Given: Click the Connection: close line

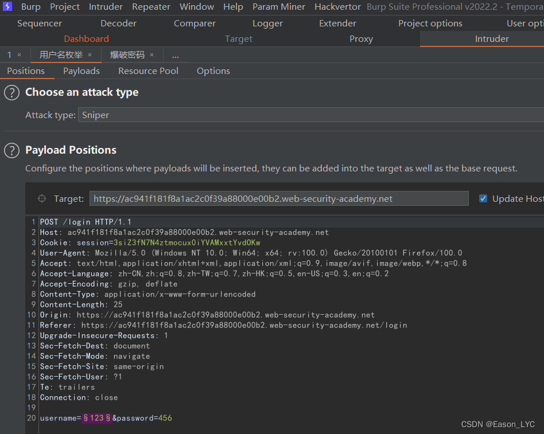Looking at the screenshot, I should pos(79,398).
